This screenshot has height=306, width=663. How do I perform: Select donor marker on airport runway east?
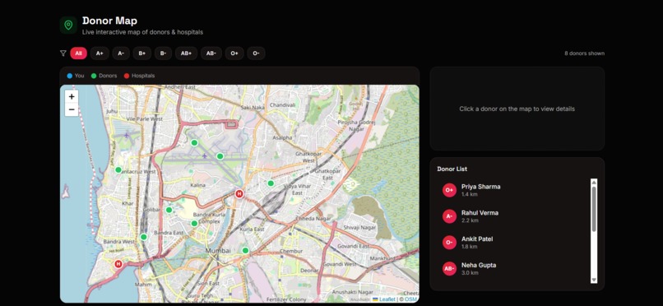click(x=220, y=156)
